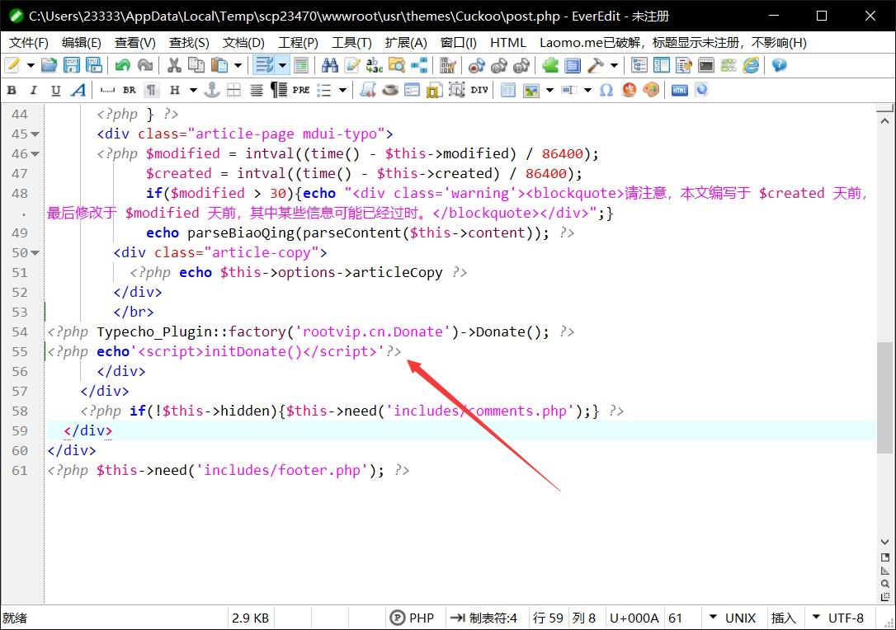Collapse the code fold on line 45
Screen dimensions: 896x630
coord(36,134)
